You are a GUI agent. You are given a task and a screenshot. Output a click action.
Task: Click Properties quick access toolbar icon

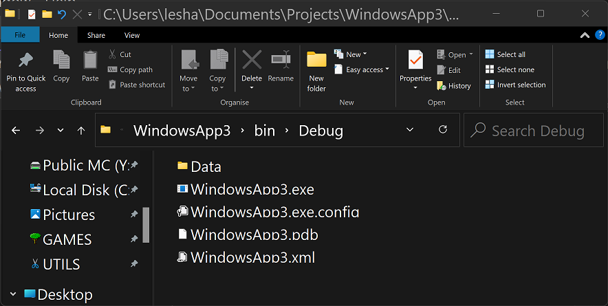coord(32,14)
